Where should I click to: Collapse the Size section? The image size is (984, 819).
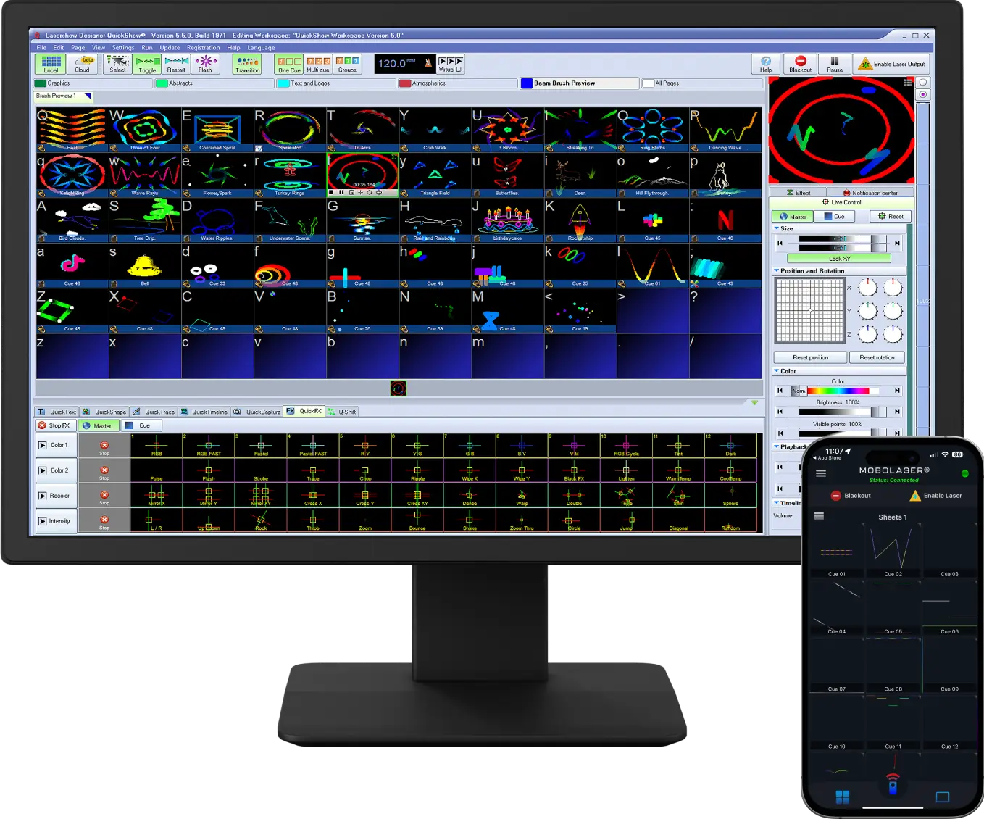(x=777, y=228)
